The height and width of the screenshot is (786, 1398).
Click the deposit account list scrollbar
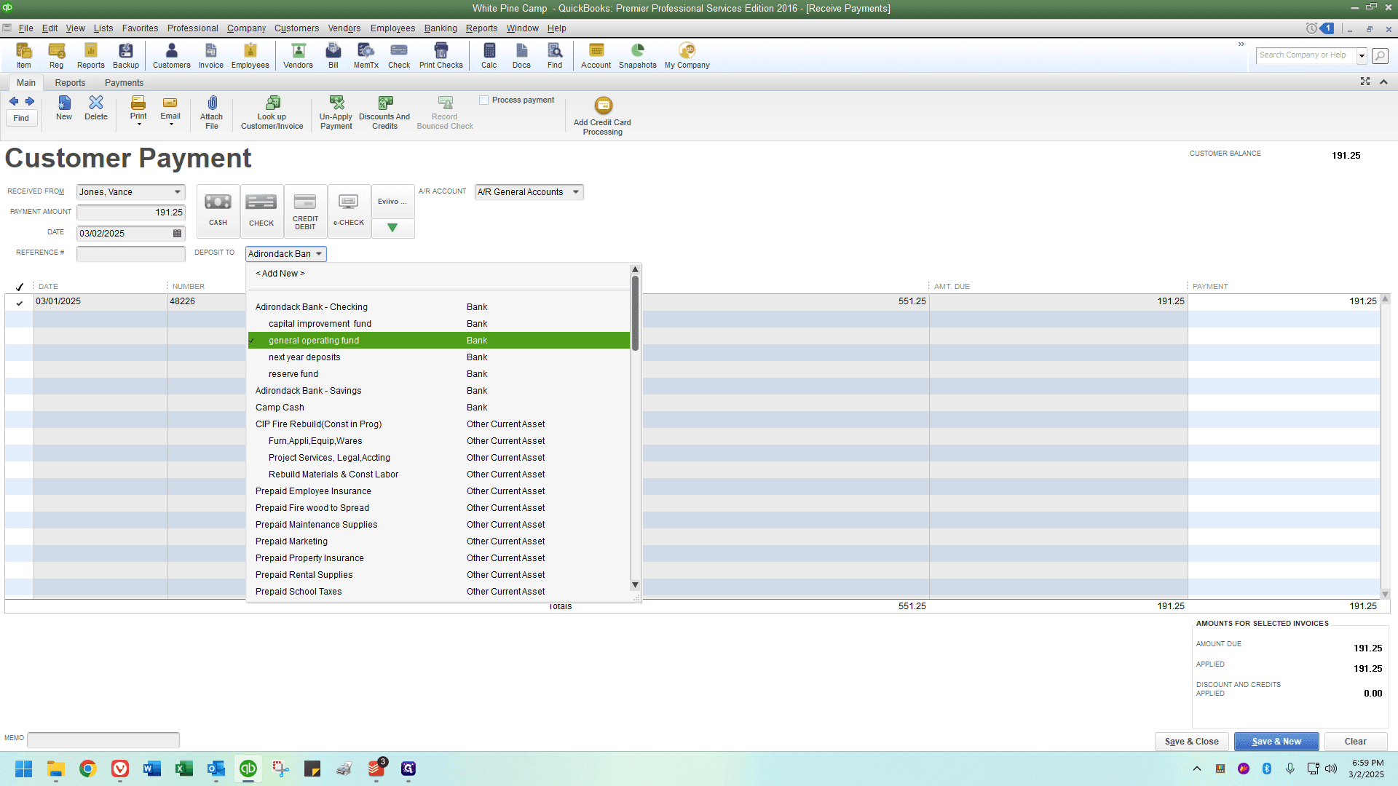coord(635,313)
